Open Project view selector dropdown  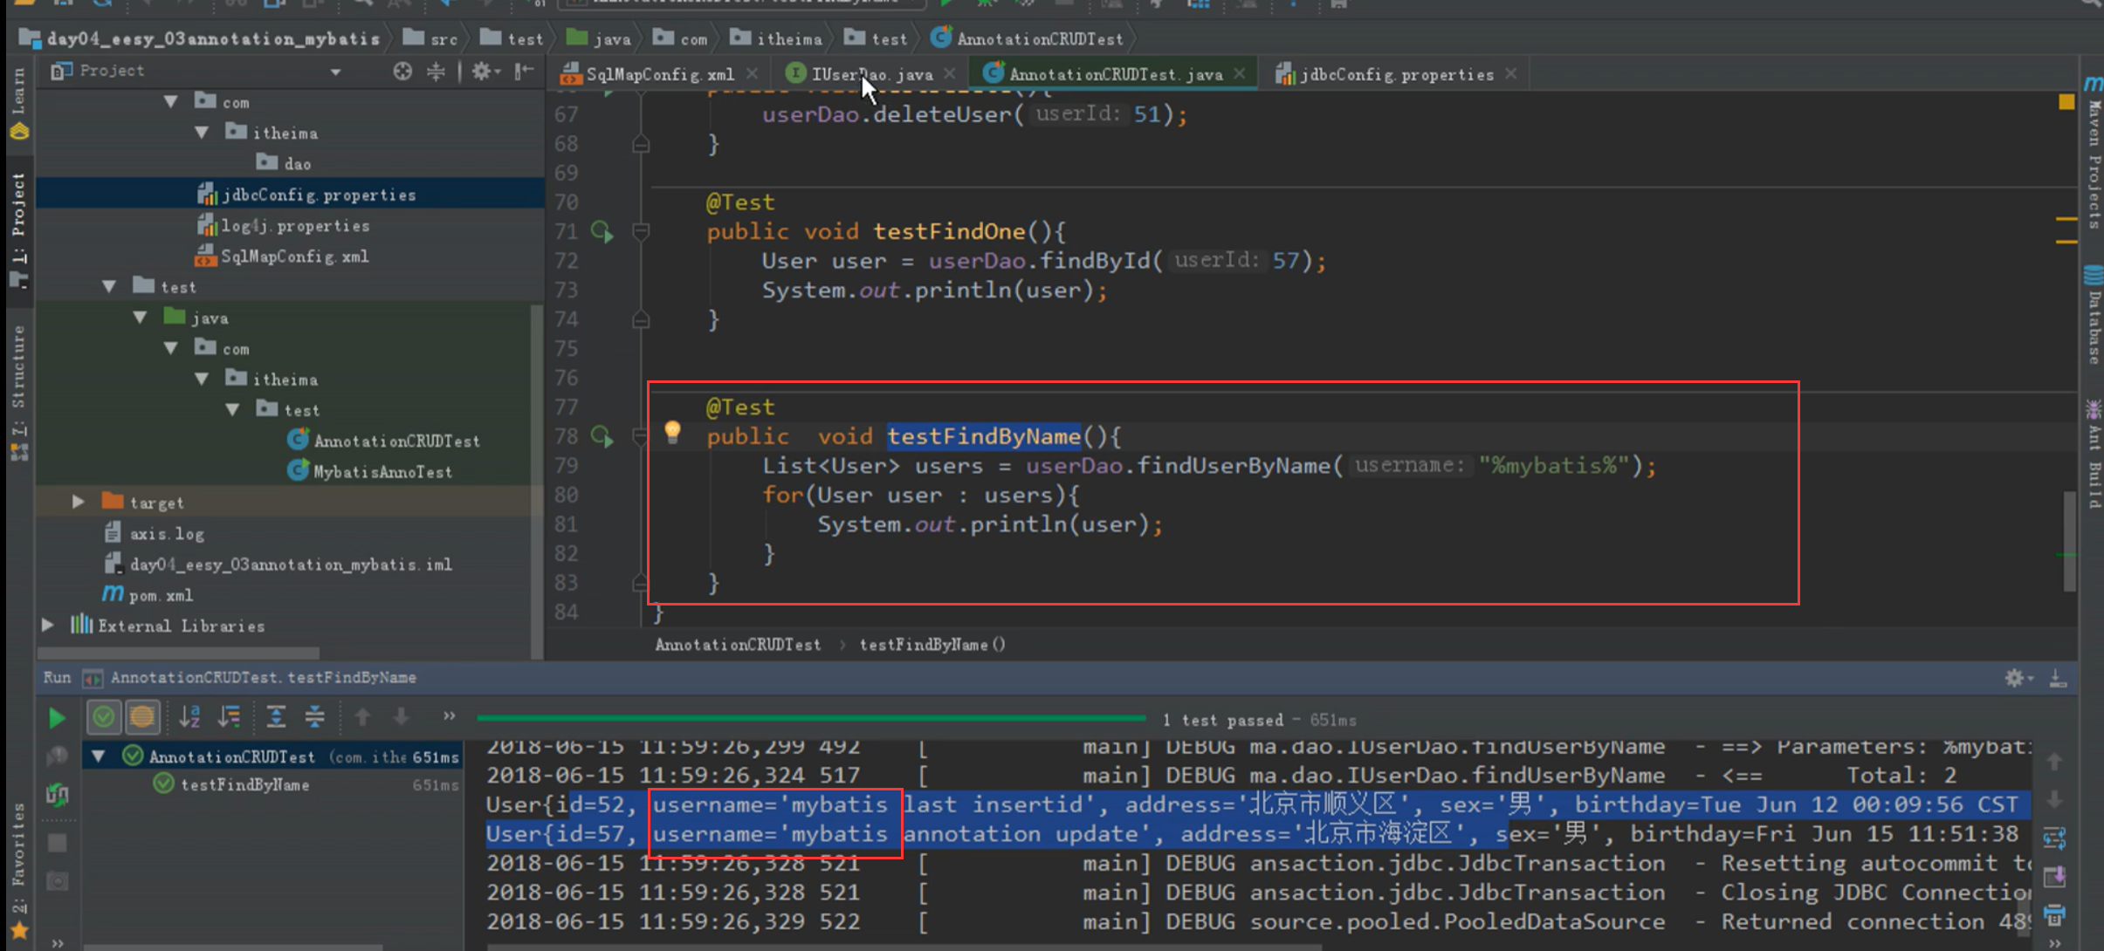[335, 72]
